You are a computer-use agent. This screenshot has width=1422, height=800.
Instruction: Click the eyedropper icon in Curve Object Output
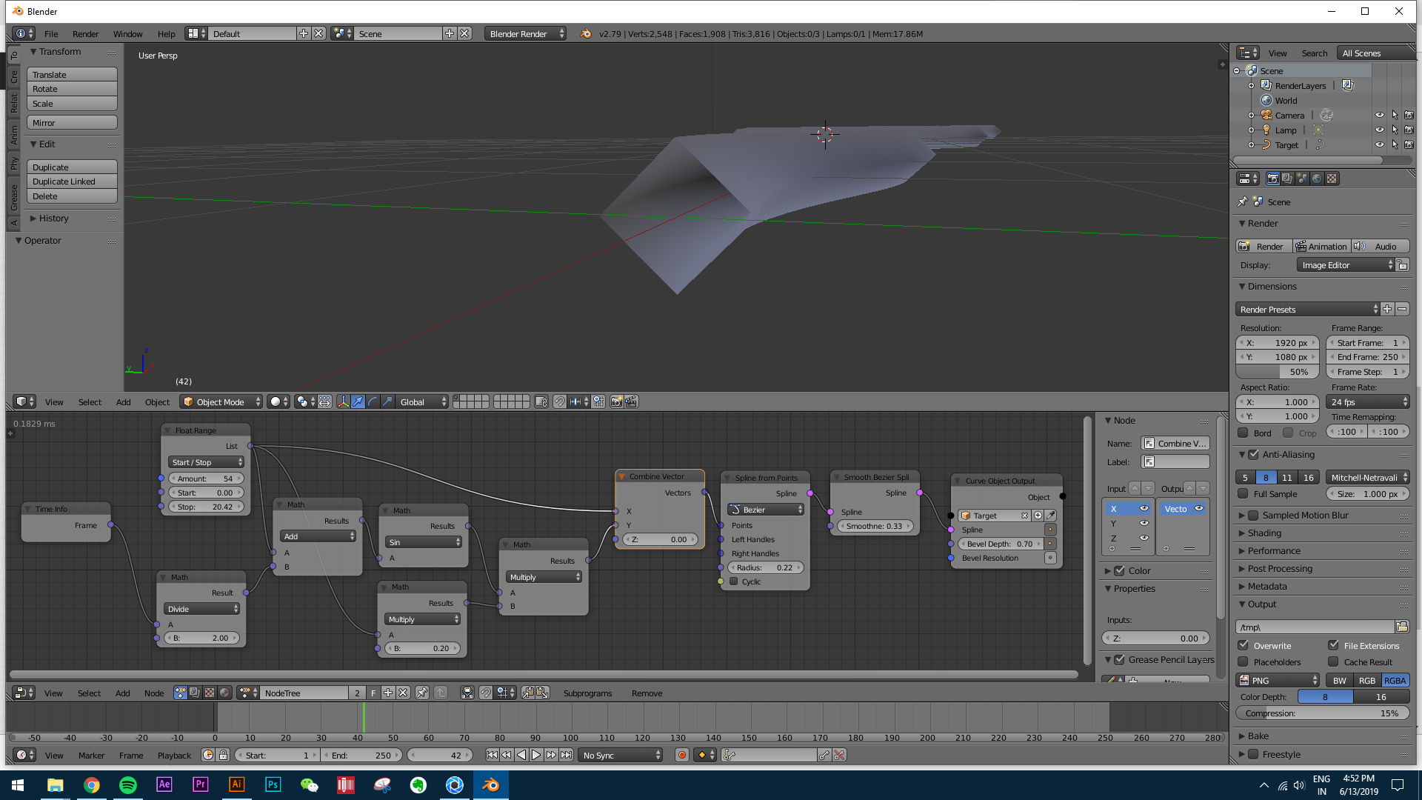pyautogui.click(x=1050, y=516)
